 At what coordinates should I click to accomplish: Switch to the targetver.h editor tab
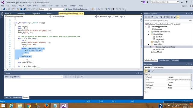point(36,13)
